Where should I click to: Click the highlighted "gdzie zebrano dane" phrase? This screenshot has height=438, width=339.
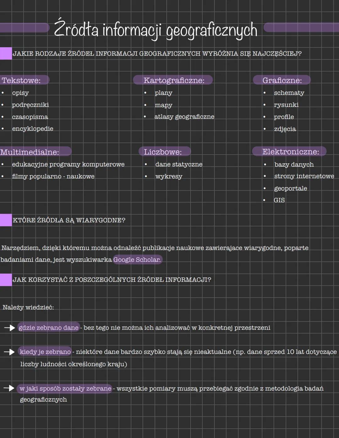point(49,328)
